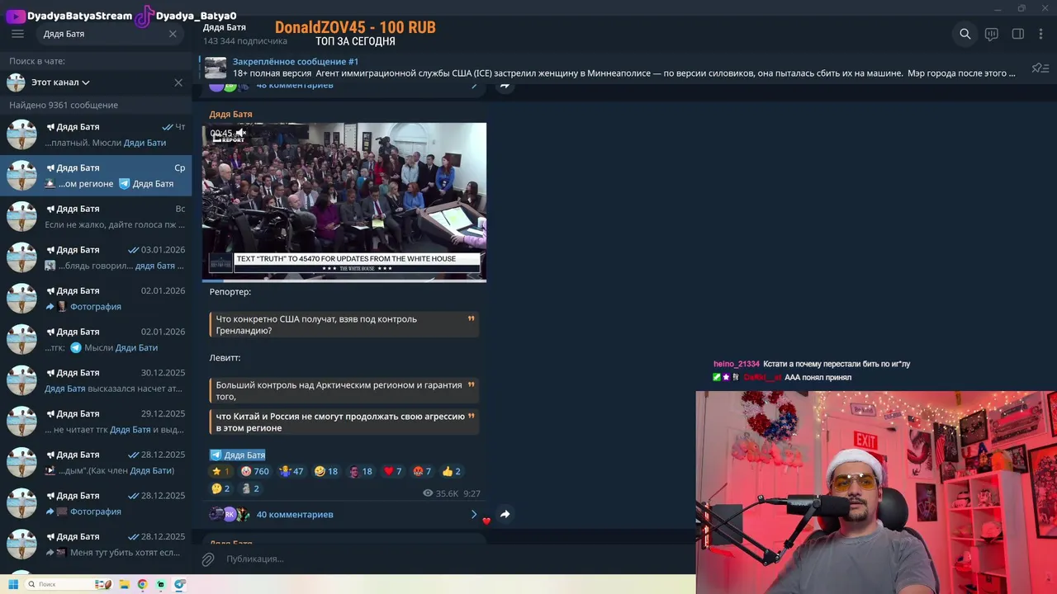Image resolution: width=1057 pixels, height=594 pixels.
Task: Unmute the video speaker icon
Action: [x=241, y=133]
